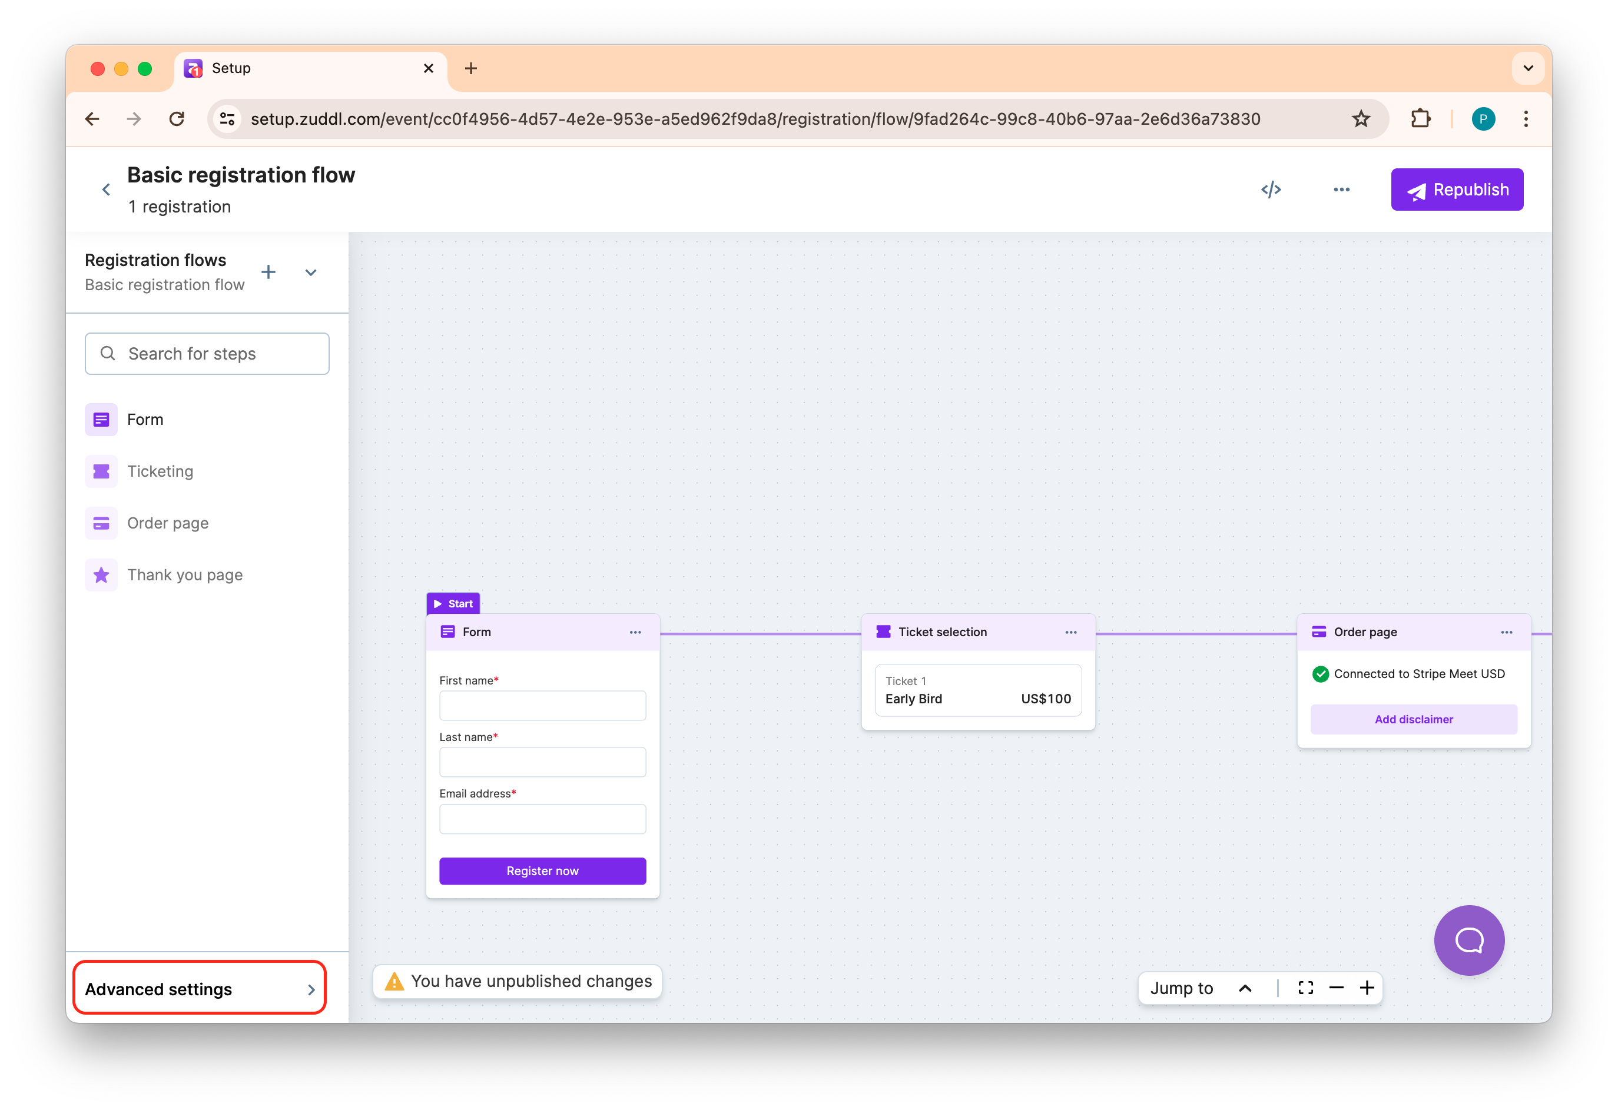Open the embed code icon
Screen dimensions: 1618x1110
point(1271,190)
